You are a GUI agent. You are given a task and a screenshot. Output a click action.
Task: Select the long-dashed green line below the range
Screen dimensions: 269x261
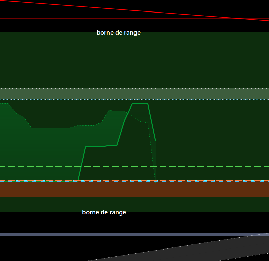tap(134, 226)
